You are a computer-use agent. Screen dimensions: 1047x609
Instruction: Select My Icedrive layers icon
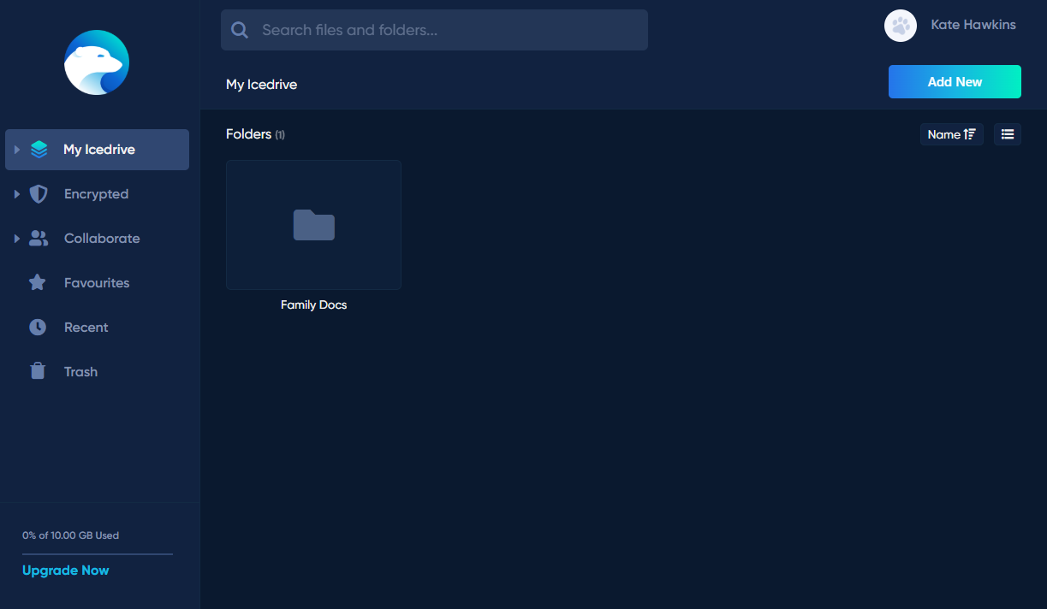click(x=39, y=149)
